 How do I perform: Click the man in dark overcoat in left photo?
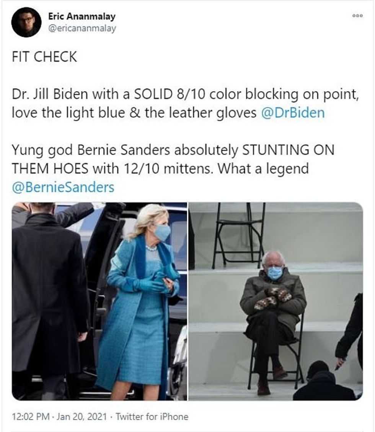[50, 300]
